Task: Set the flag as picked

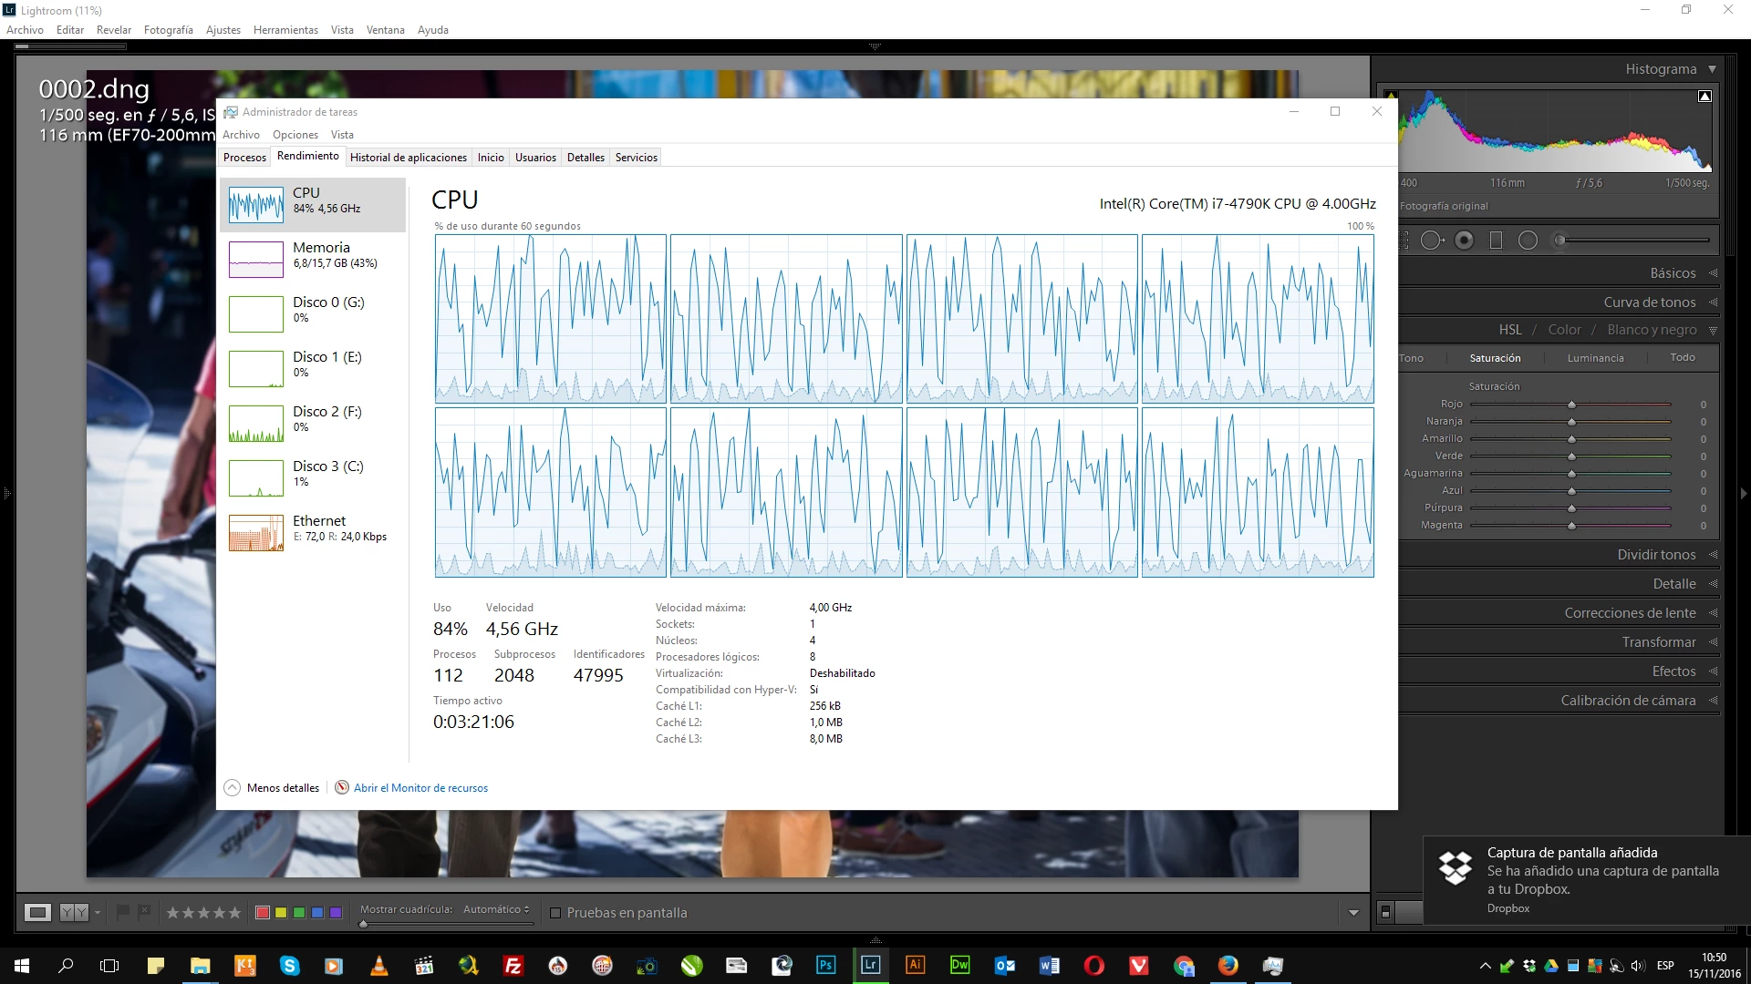Action: pyautogui.click(x=123, y=911)
